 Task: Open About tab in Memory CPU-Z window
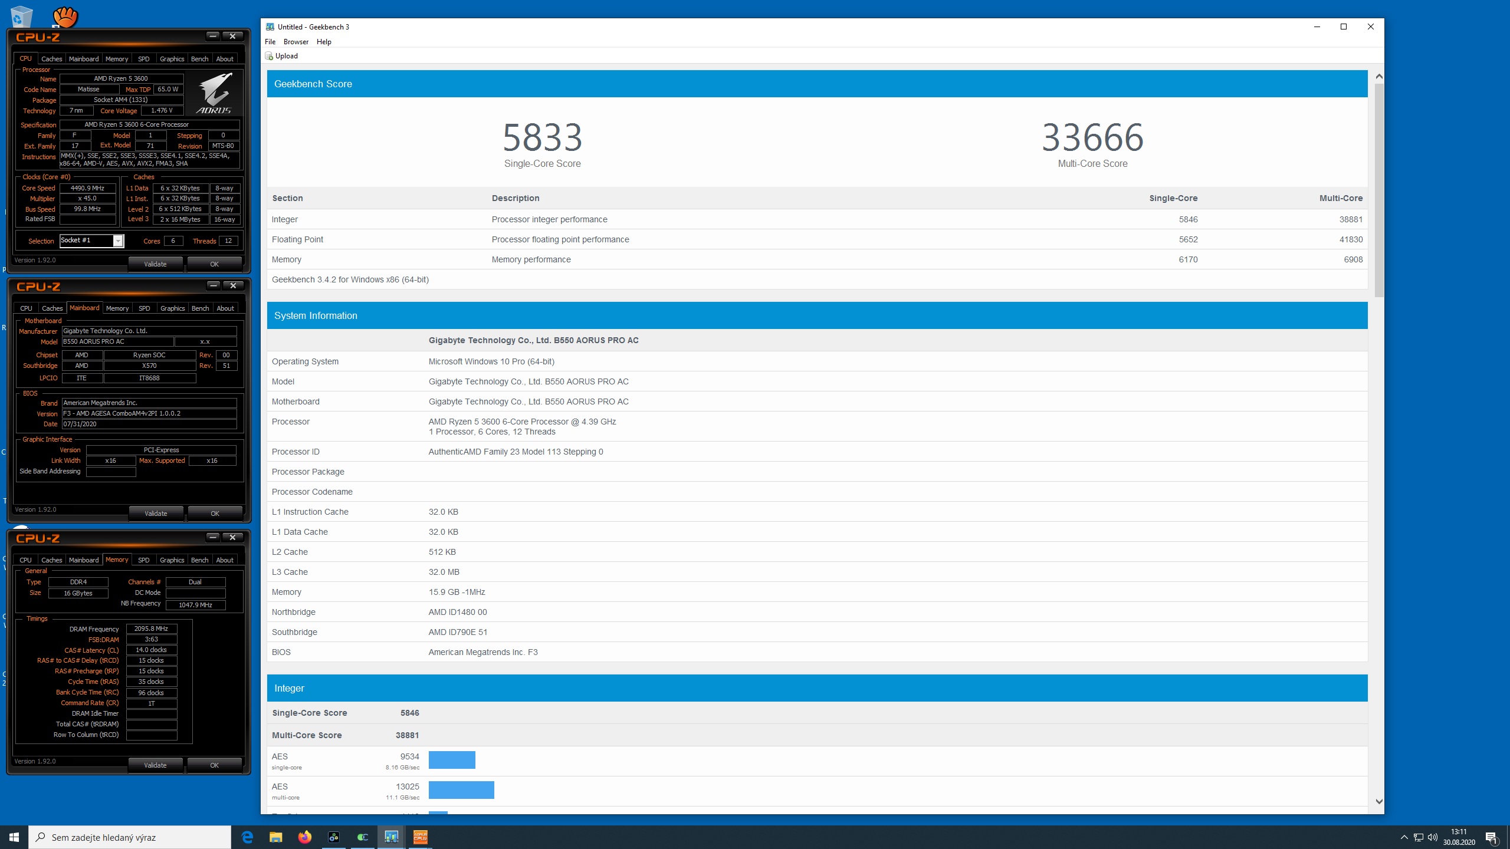(x=225, y=560)
